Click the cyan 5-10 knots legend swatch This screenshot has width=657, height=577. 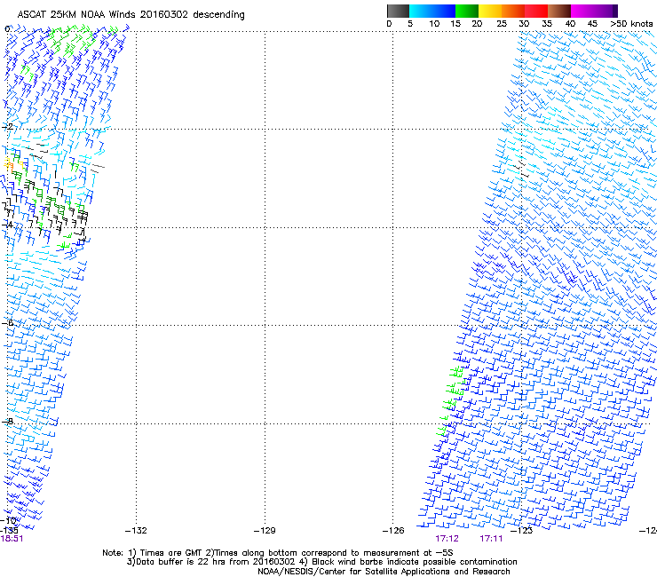pyautogui.click(x=421, y=11)
